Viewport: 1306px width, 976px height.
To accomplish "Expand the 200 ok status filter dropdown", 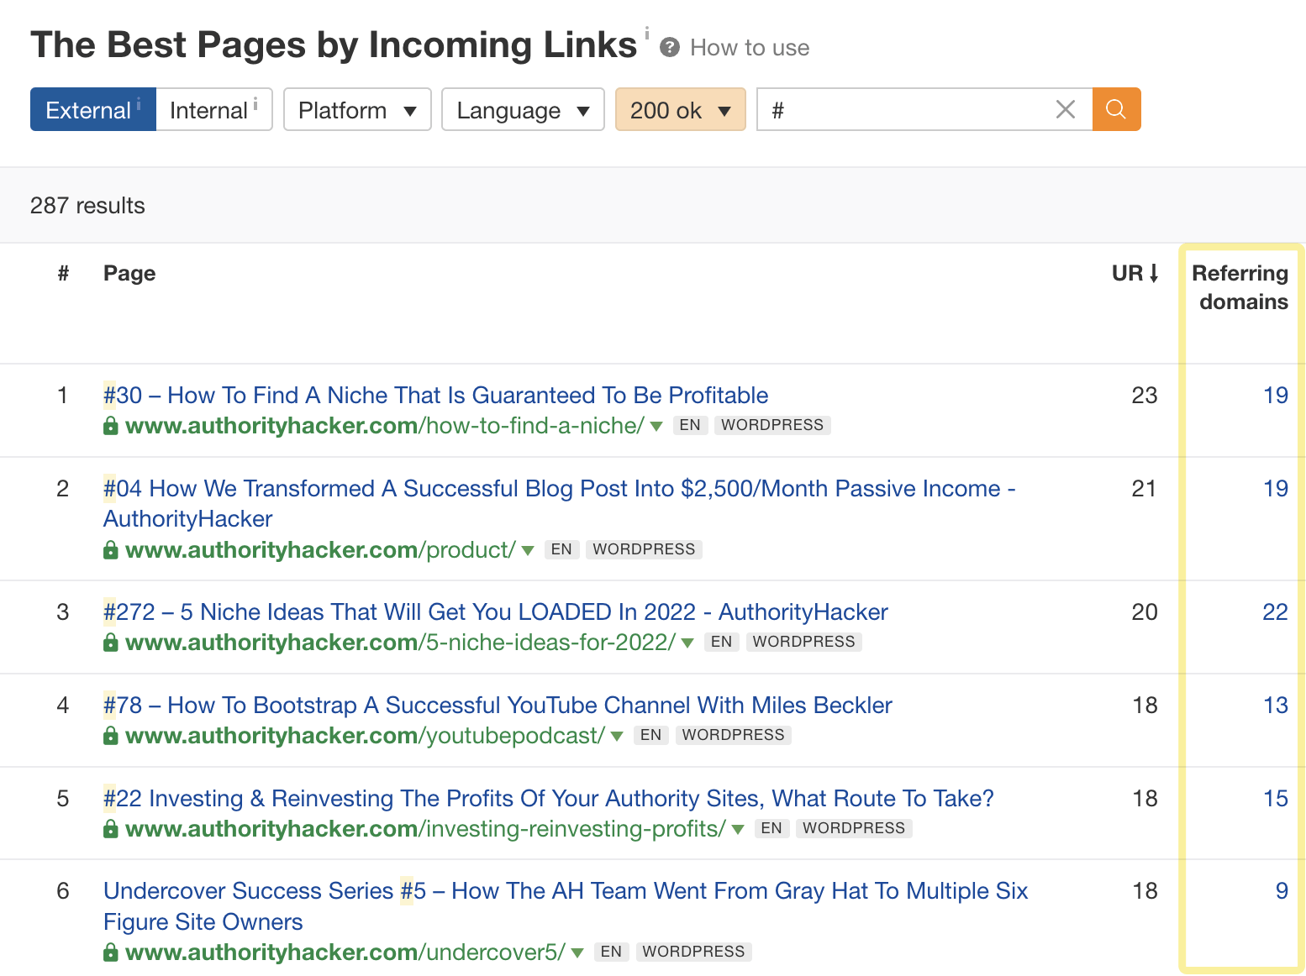I will [x=680, y=109].
